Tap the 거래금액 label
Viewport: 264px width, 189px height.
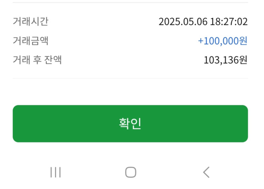[x=30, y=41]
